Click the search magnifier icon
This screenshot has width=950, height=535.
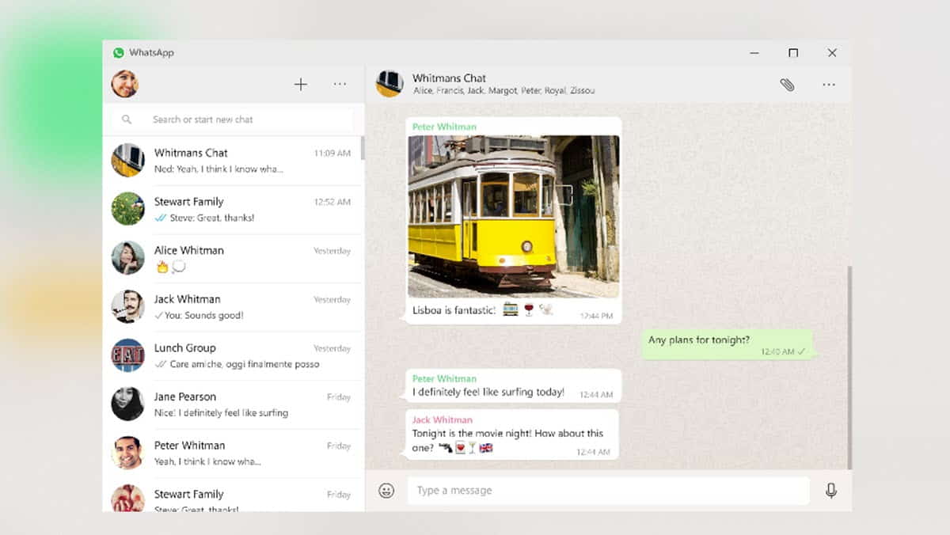127,120
